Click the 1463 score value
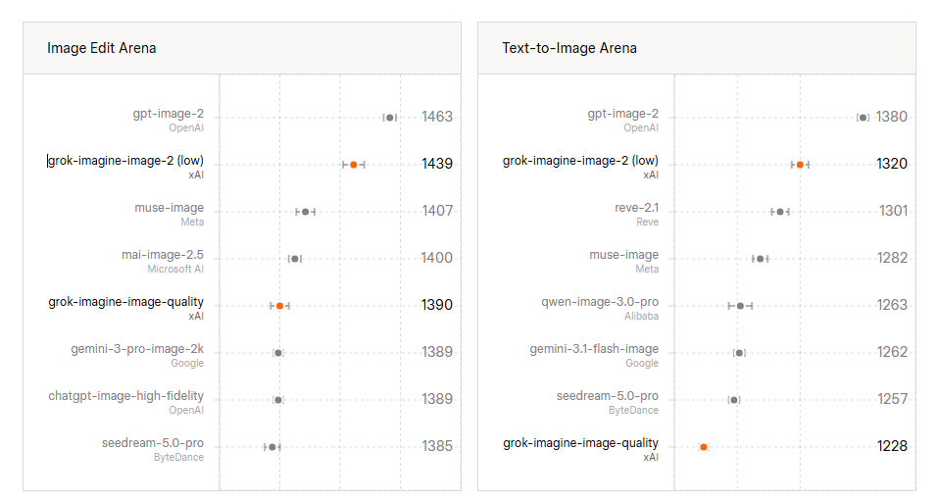The height and width of the screenshot is (502, 937). pyautogui.click(x=437, y=117)
